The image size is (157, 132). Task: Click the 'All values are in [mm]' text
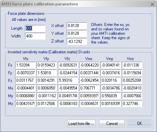pyautogui.click(x=29, y=20)
